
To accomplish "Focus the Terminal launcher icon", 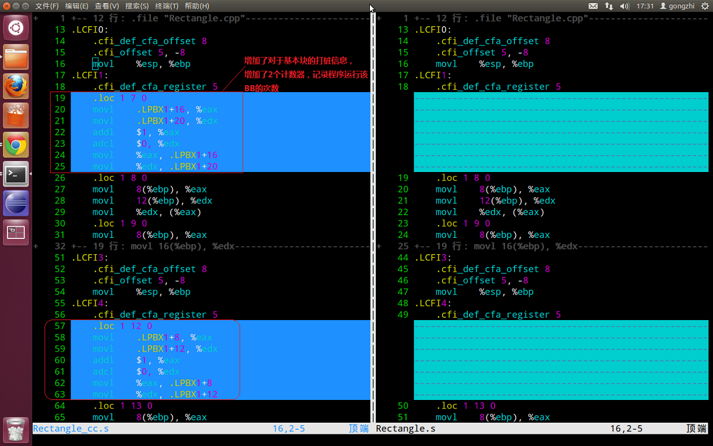I will coord(16,174).
